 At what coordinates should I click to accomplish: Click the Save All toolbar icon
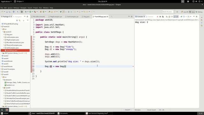point(10,12)
